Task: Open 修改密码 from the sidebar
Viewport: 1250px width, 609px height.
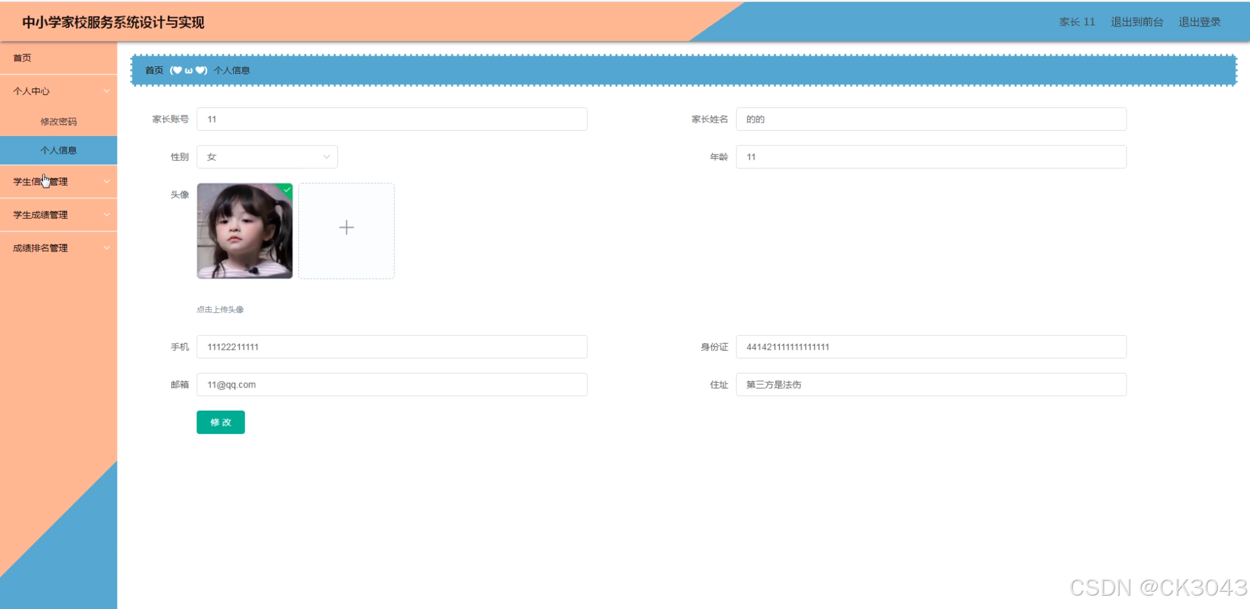Action: (58, 121)
